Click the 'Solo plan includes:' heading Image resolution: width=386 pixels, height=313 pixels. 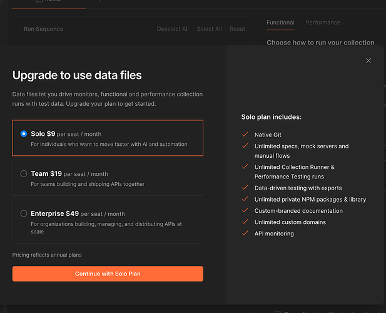click(x=271, y=117)
